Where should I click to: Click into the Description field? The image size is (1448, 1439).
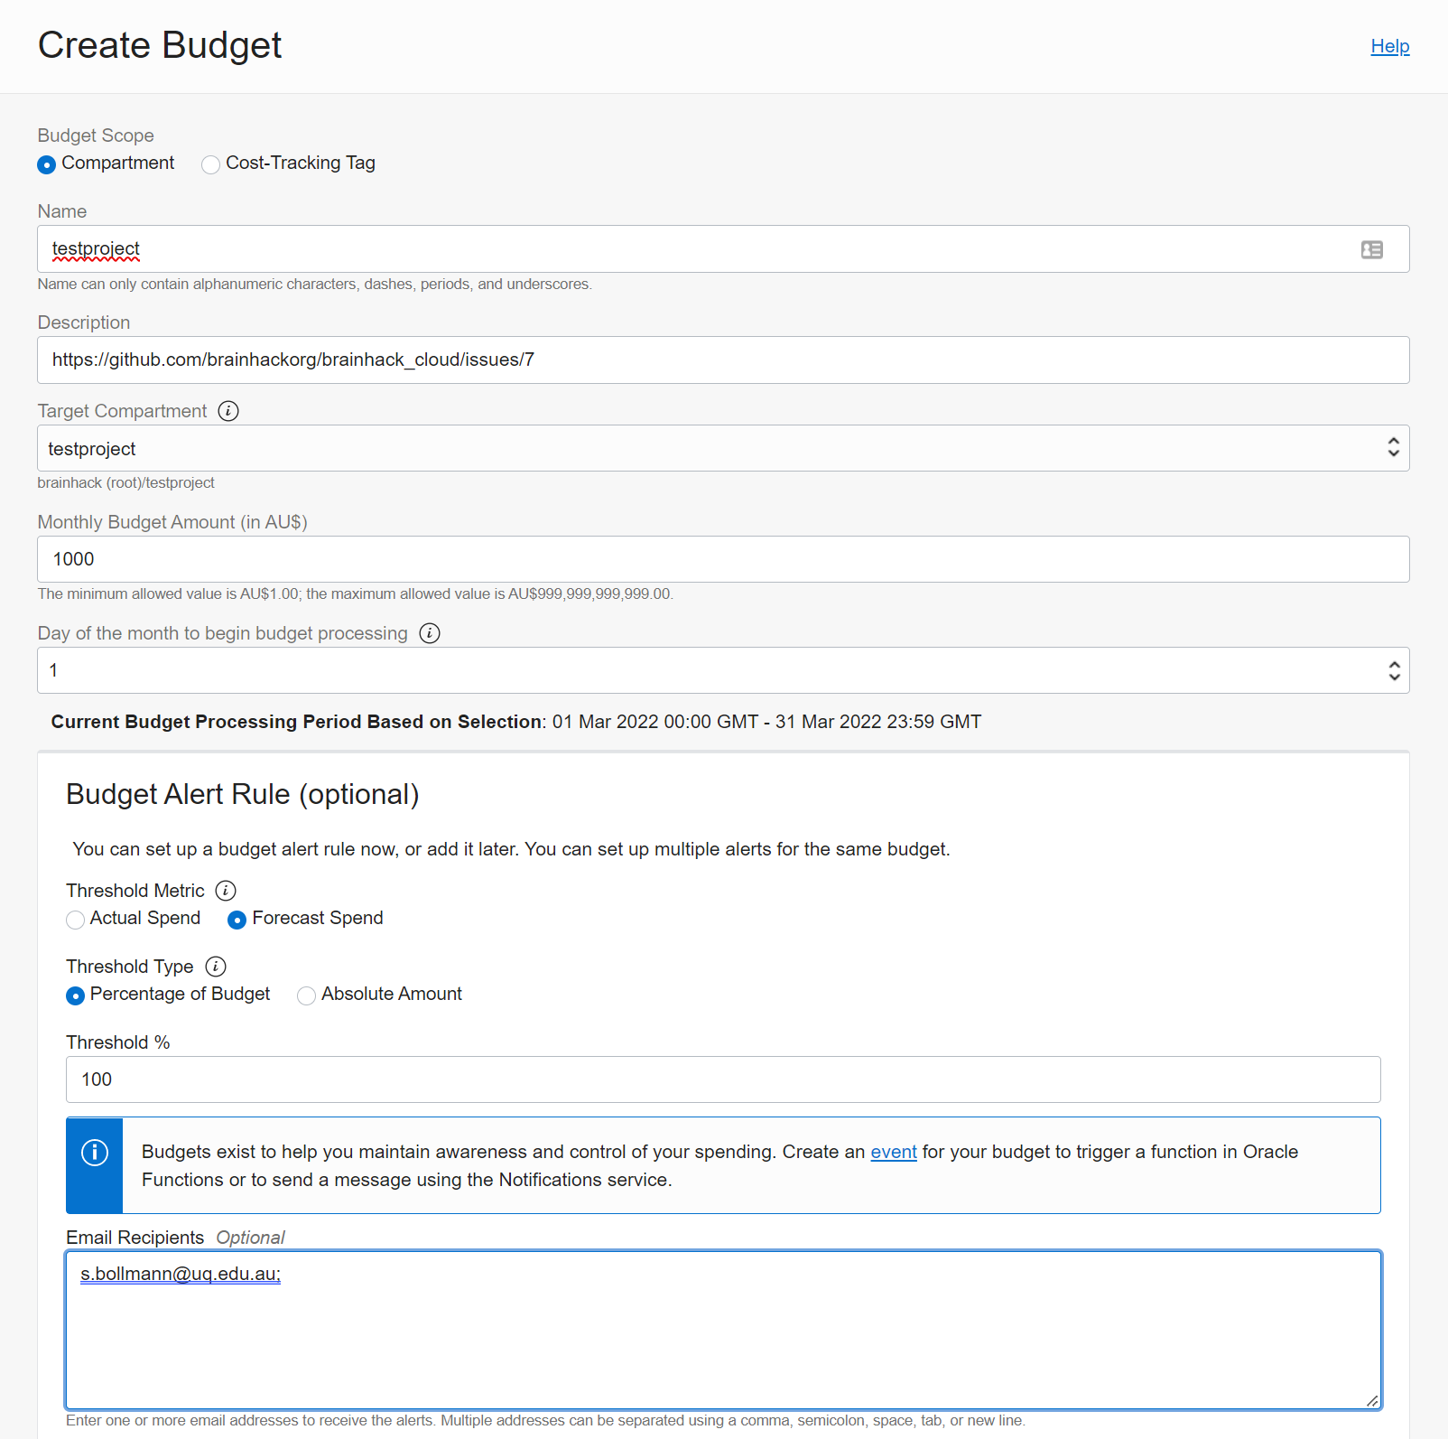723,360
